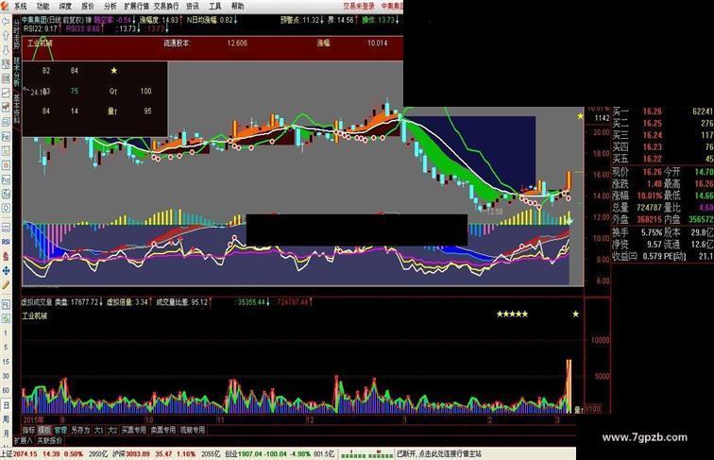Click the 观察专用 template tab
The image size is (714, 460).
[x=192, y=430]
